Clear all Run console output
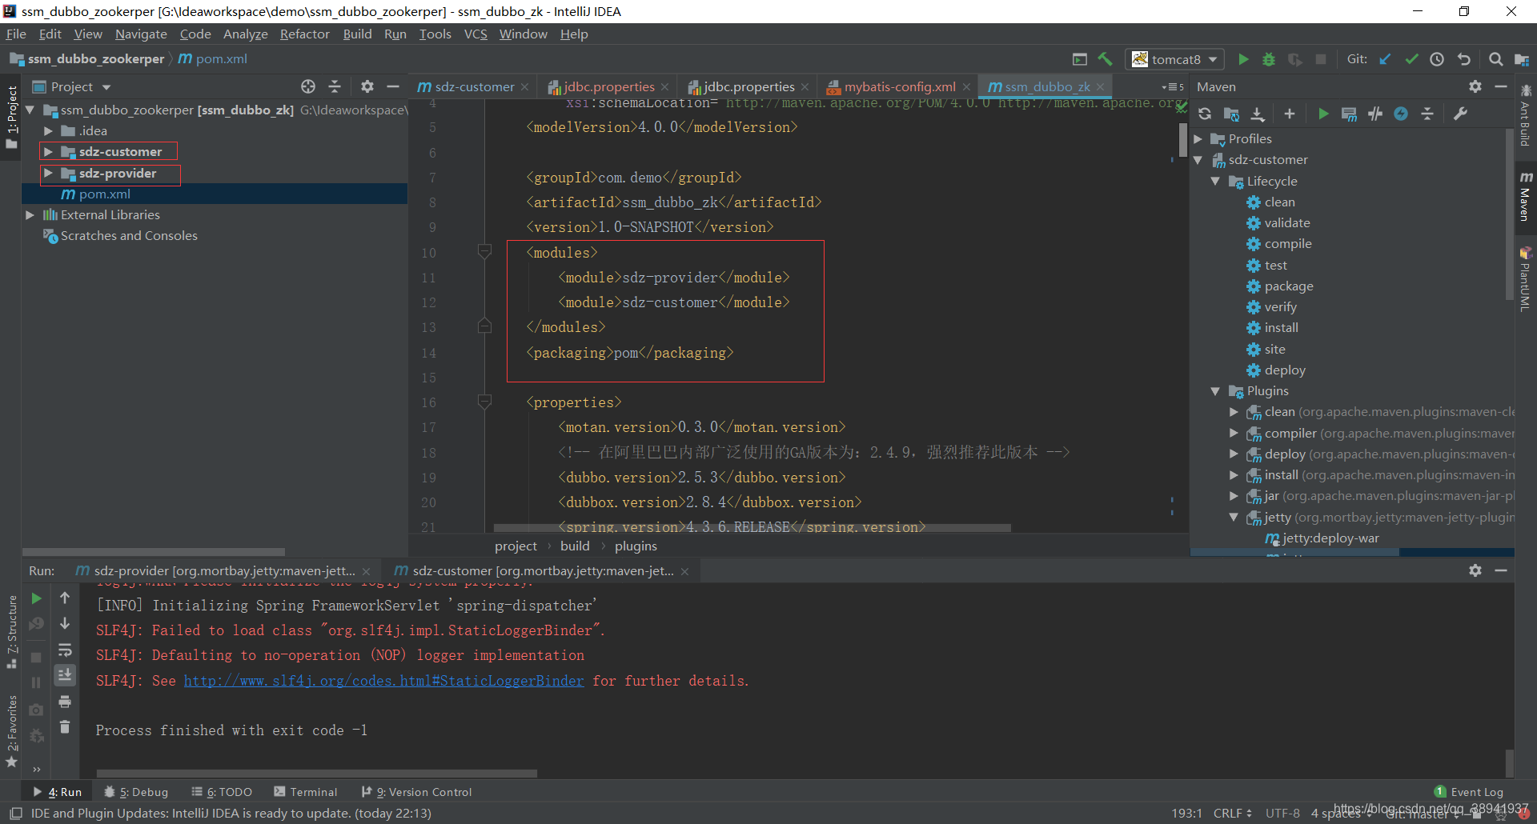The width and height of the screenshot is (1537, 824). pos(65,726)
